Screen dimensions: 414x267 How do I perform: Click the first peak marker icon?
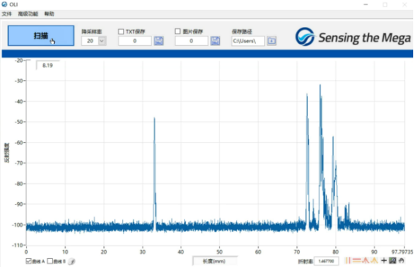tap(366, 260)
